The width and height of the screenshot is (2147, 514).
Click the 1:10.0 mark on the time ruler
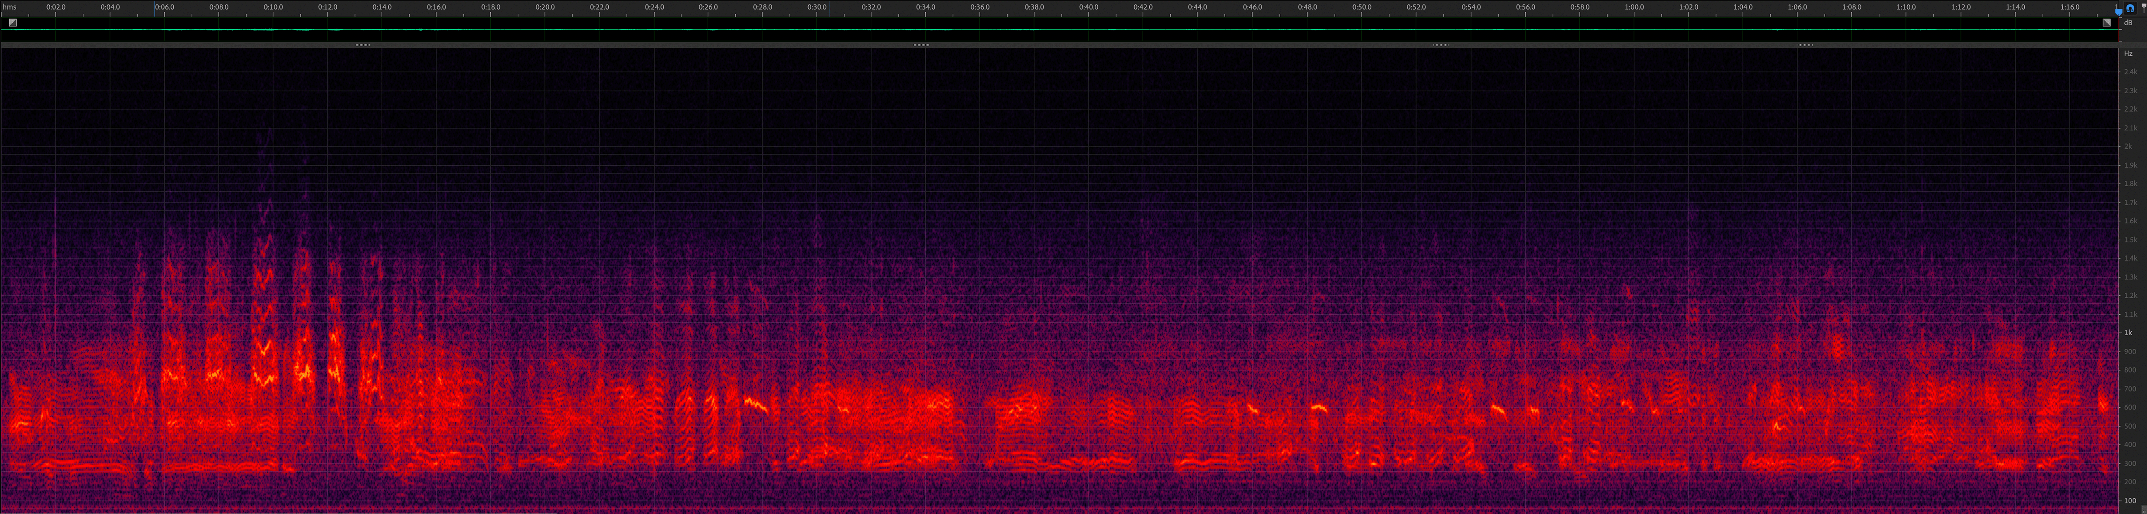pyautogui.click(x=1905, y=7)
